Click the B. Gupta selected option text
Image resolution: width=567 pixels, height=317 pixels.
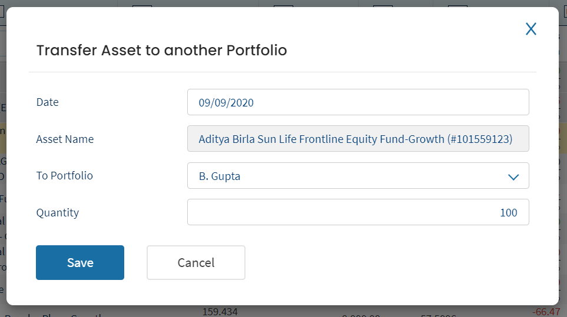(220, 176)
